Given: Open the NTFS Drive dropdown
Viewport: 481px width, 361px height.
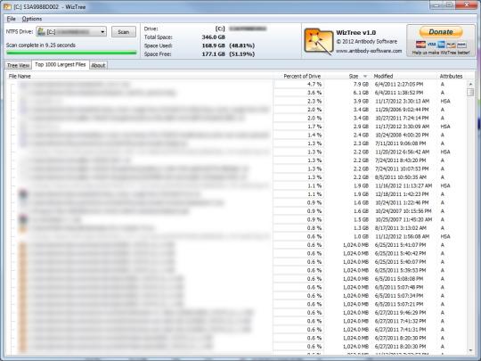Looking at the screenshot, I should 102,31.
